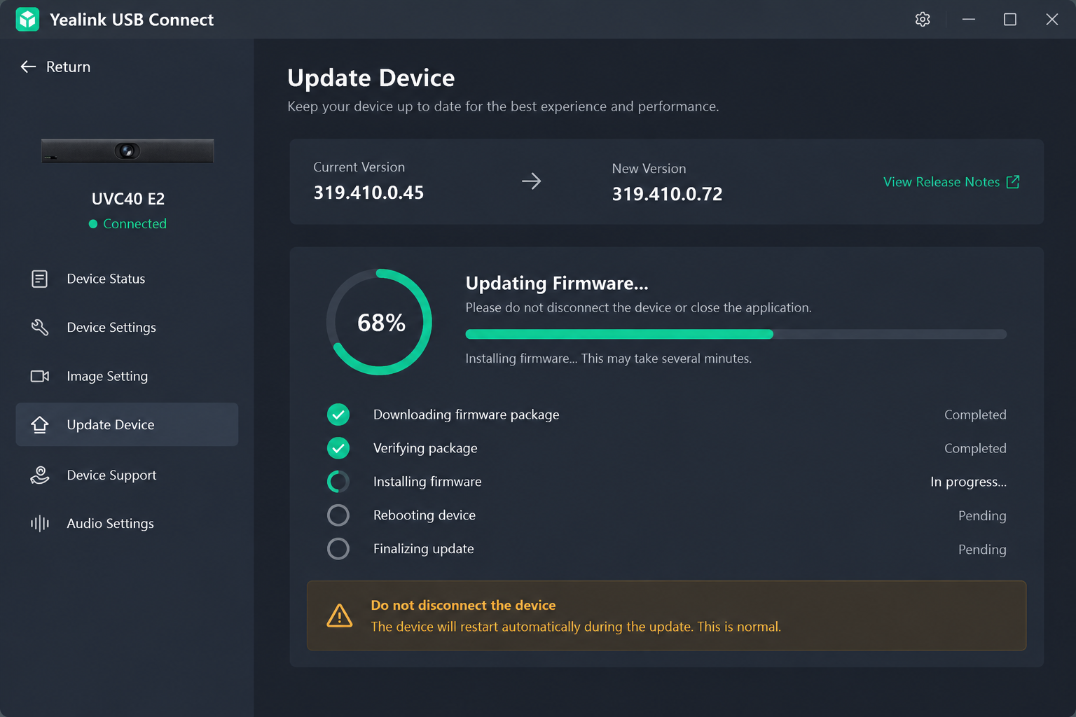Click the Device Status document icon
1076x717 pixels.
tap(40, 279)
